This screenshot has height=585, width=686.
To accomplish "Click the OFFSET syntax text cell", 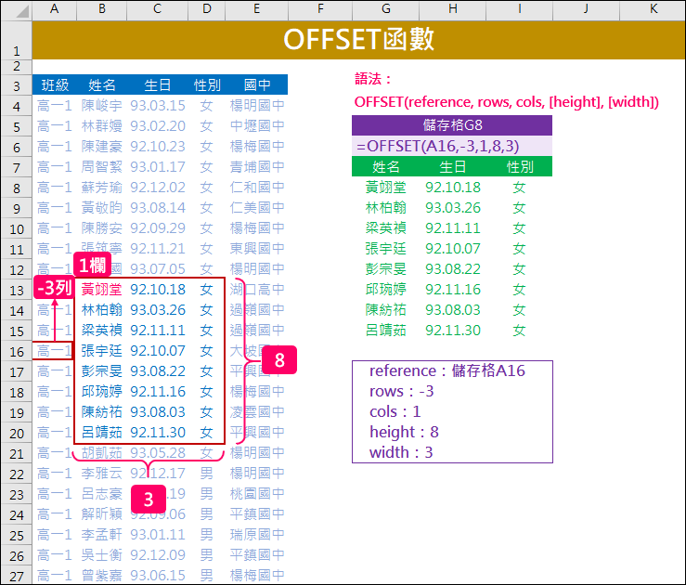I will 506,102.
